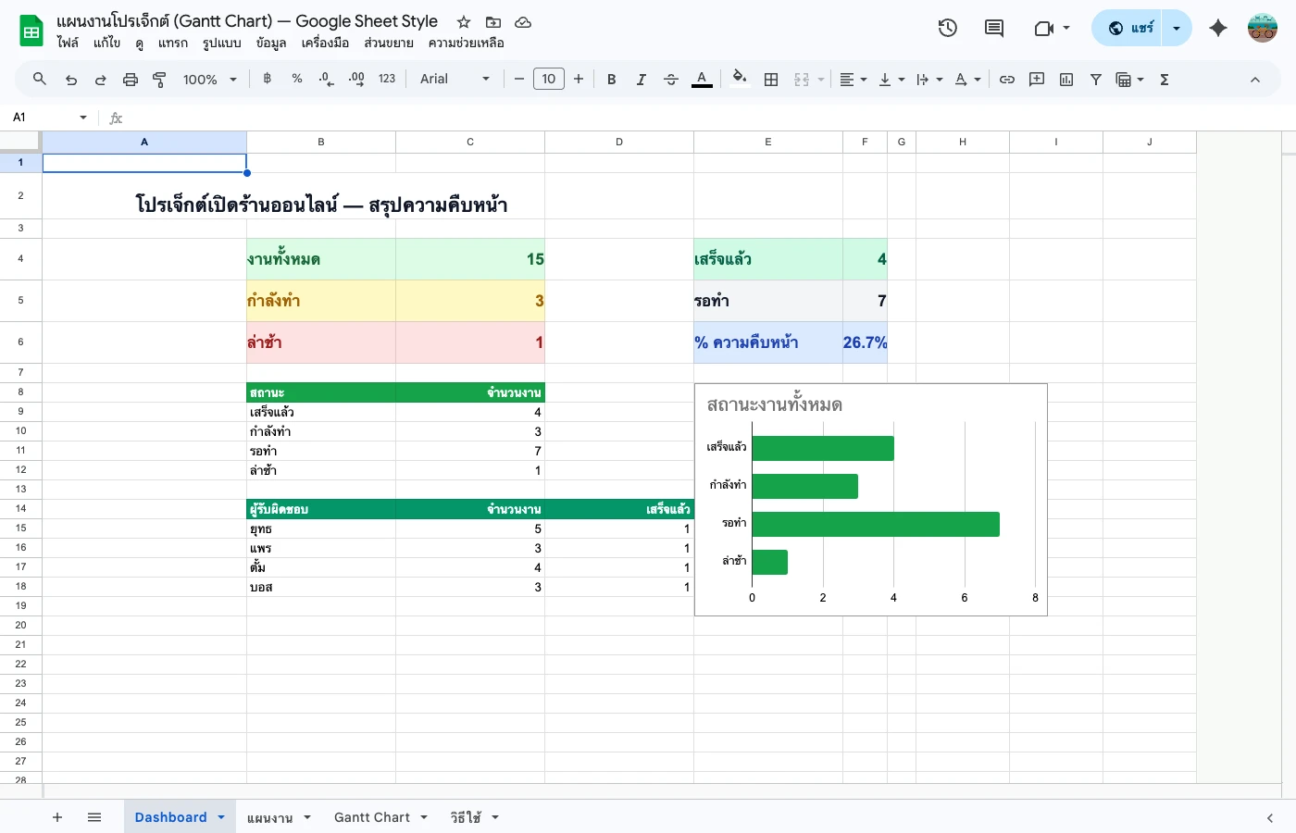Open the zoom level dropdown
This screenshot has height=833, width=1296.
pos(206,79)
